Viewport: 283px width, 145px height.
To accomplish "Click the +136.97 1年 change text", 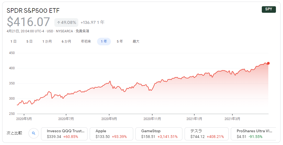I will pyautogui.click(x=93, y=22).
